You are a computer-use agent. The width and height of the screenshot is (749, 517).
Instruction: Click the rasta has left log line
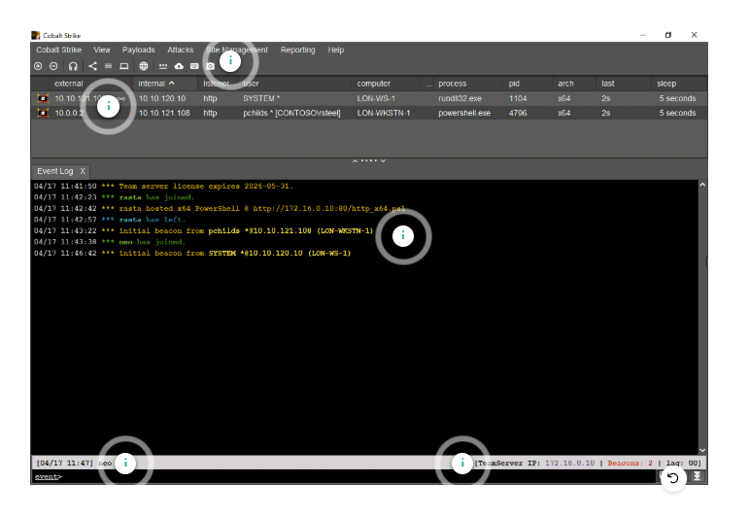(x=110, y=220)
